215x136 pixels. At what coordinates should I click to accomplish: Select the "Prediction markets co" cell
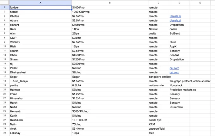point(179,90)
